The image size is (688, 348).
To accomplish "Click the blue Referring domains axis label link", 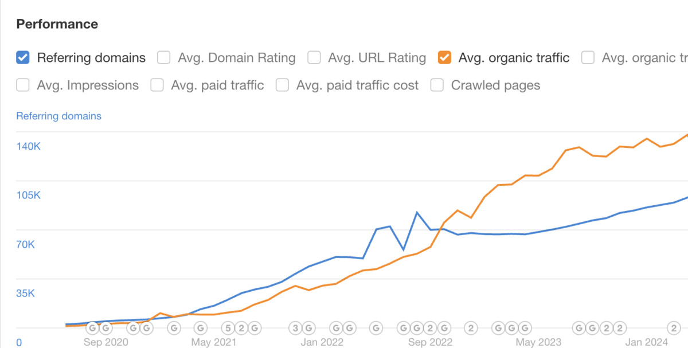I will (58, 116).
